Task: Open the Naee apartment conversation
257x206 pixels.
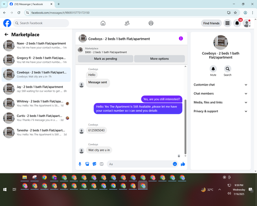Action: tap(36, 45)
